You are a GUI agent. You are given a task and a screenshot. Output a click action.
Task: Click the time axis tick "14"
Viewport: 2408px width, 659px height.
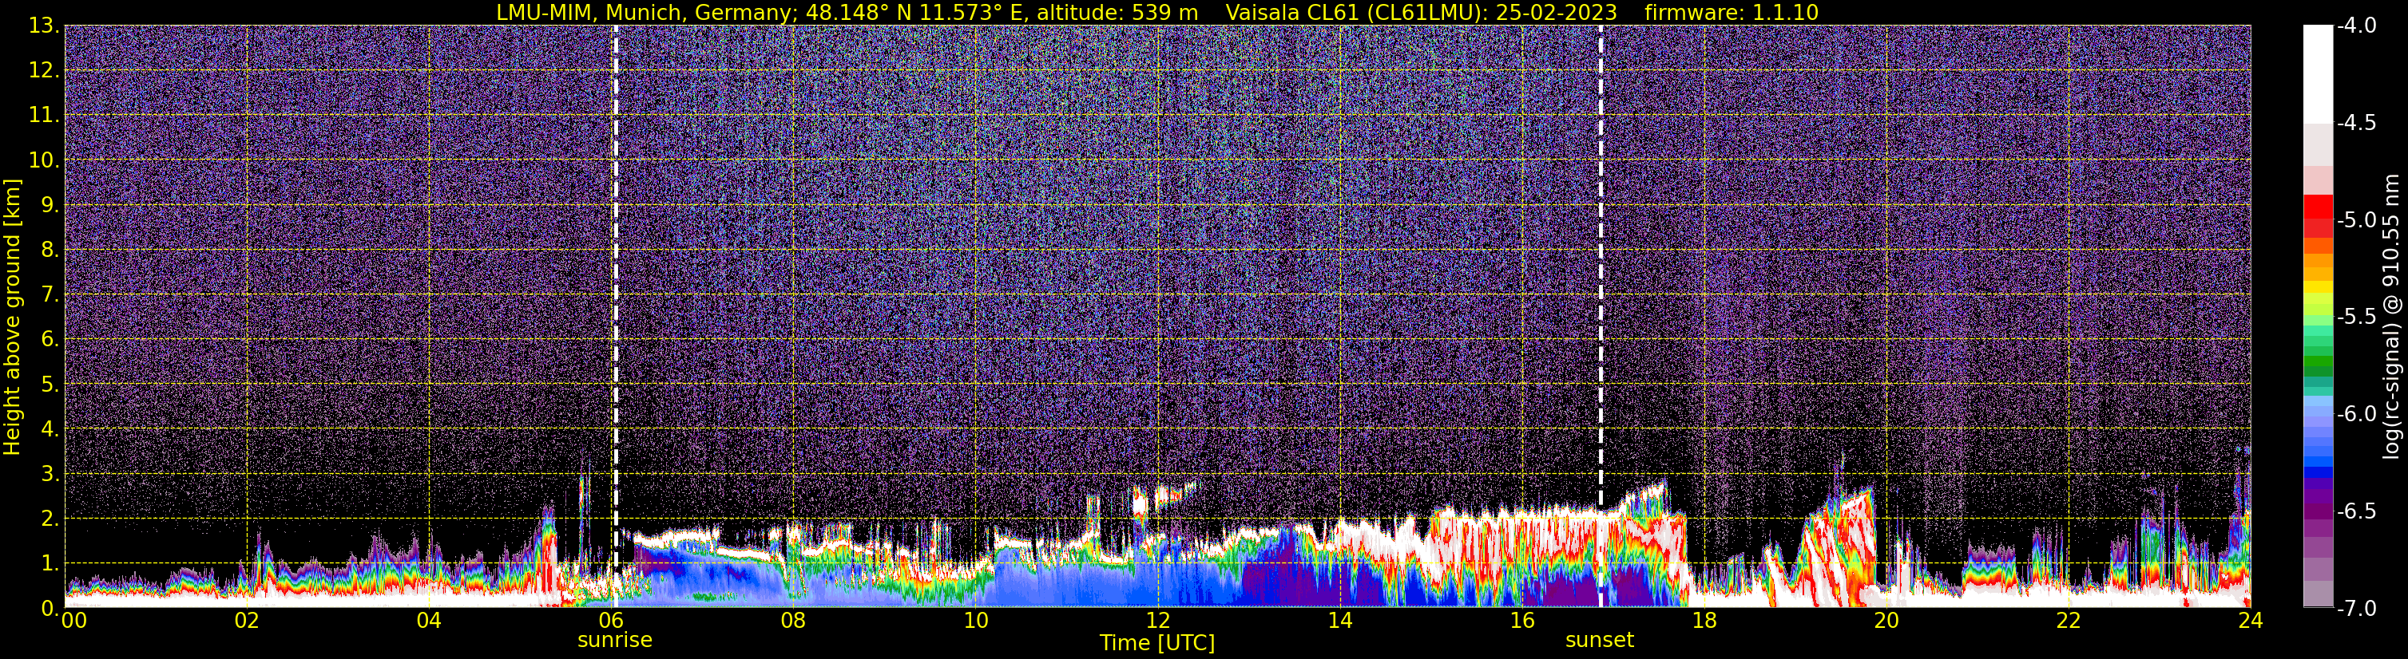coord(1340,621)
